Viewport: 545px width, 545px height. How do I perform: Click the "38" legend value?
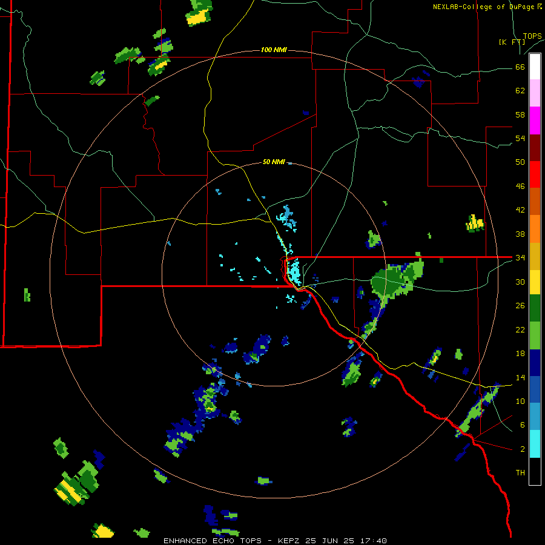click(520, 234)
